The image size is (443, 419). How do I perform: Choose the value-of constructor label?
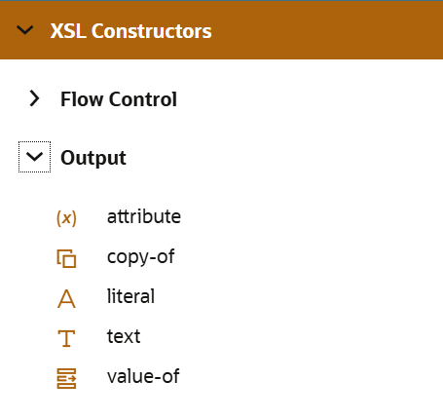click(x=143, y=376)
